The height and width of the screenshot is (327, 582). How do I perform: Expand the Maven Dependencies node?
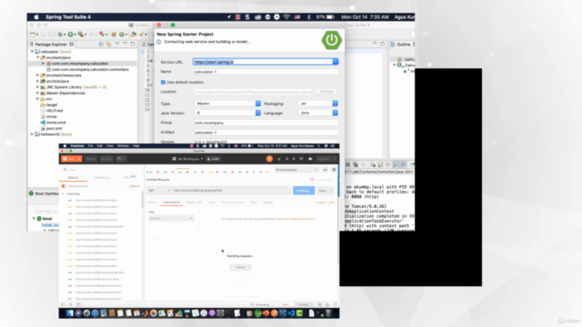[37, 93]
